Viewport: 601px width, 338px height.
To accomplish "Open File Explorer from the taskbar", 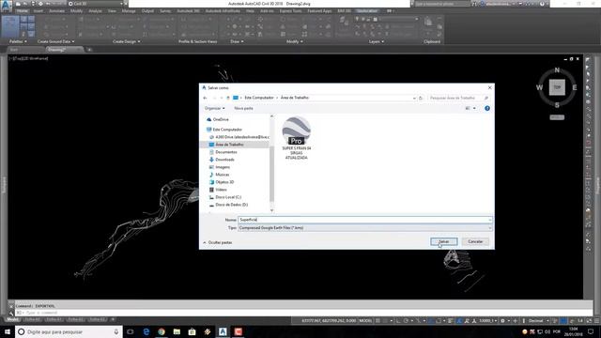I will coord(177,331).
